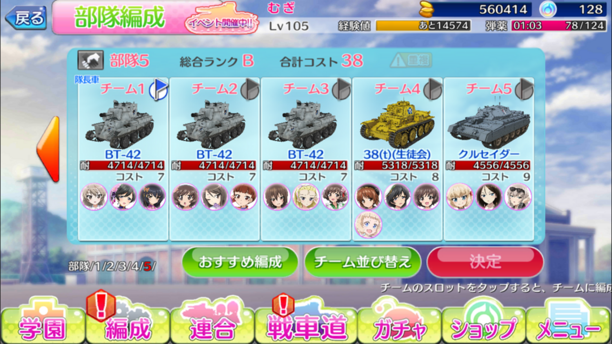612x344 pixels.
Task: Click the おすすめ編成 green button
Action: pyautogui.click(x=240, y=262)
